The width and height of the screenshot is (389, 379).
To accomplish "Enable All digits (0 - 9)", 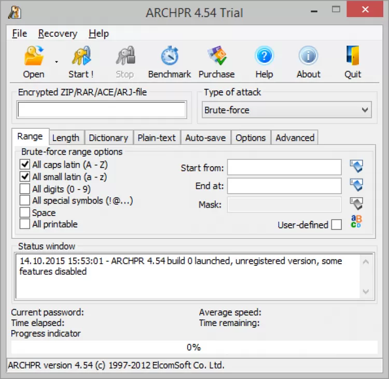I will 25,189.
